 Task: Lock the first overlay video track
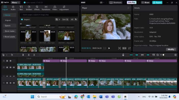pyautogui.click(x=7, y=67)
